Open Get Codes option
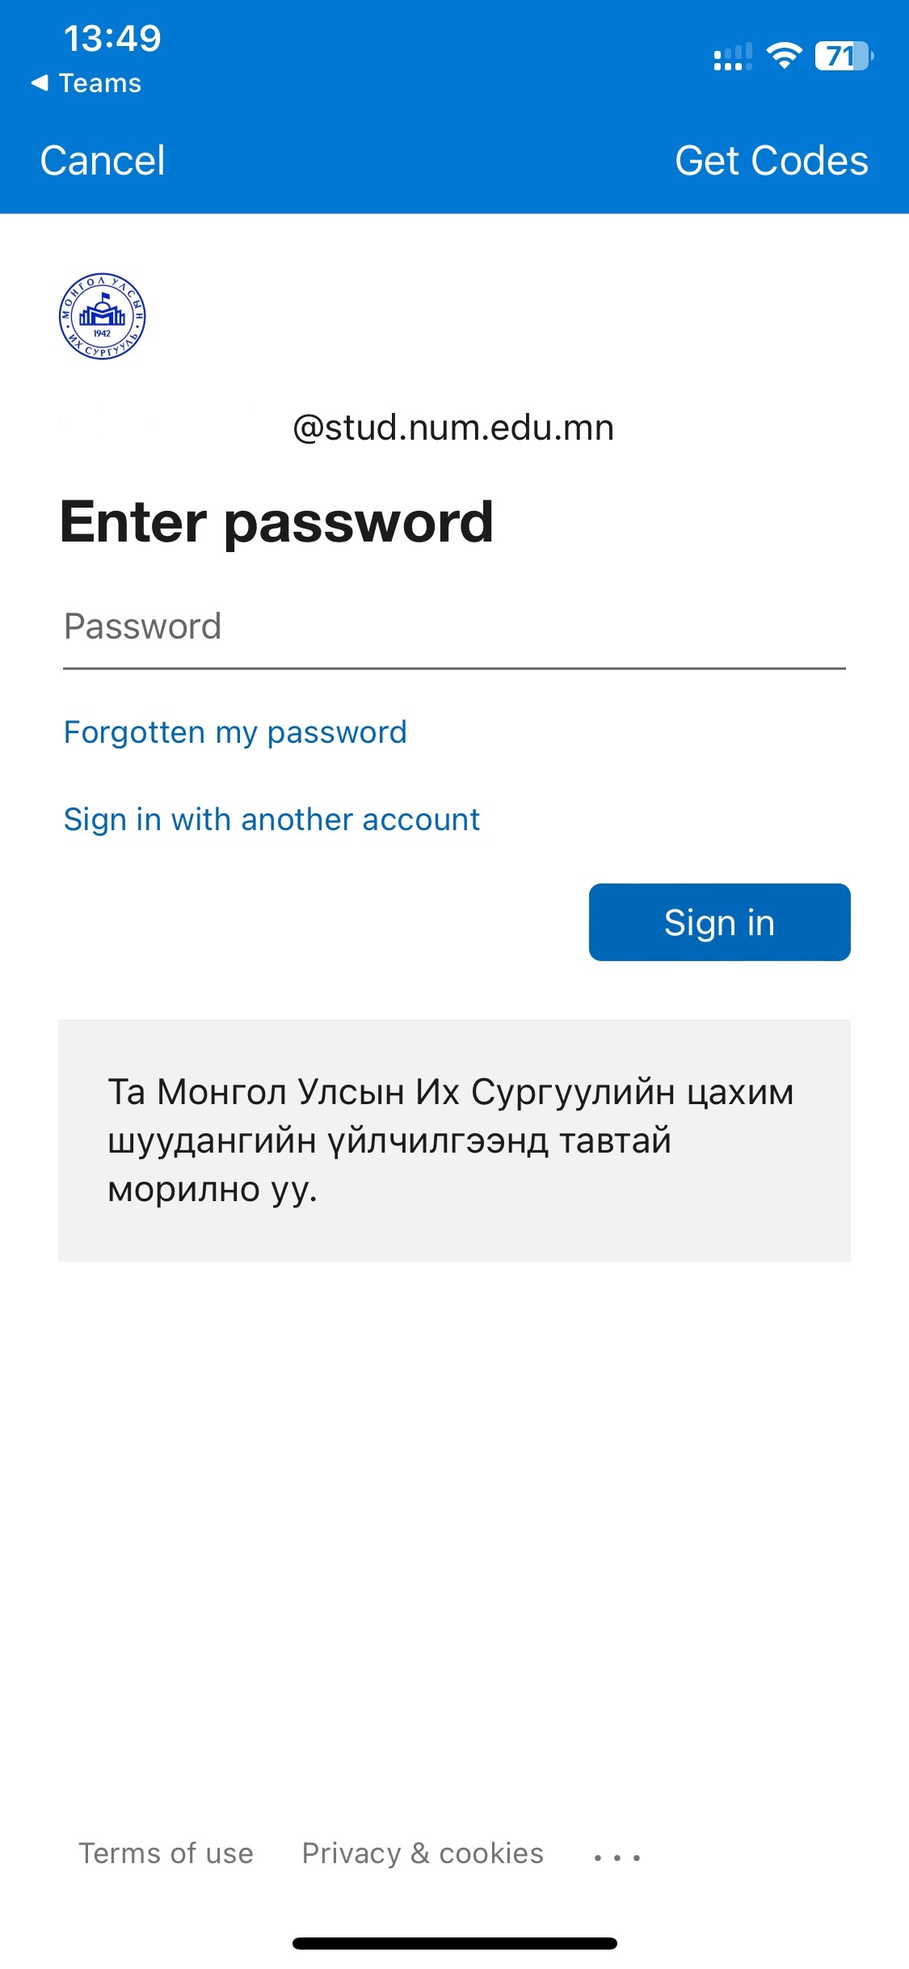The height and width of the screenshot is (1969, 909). click(772, 160)
